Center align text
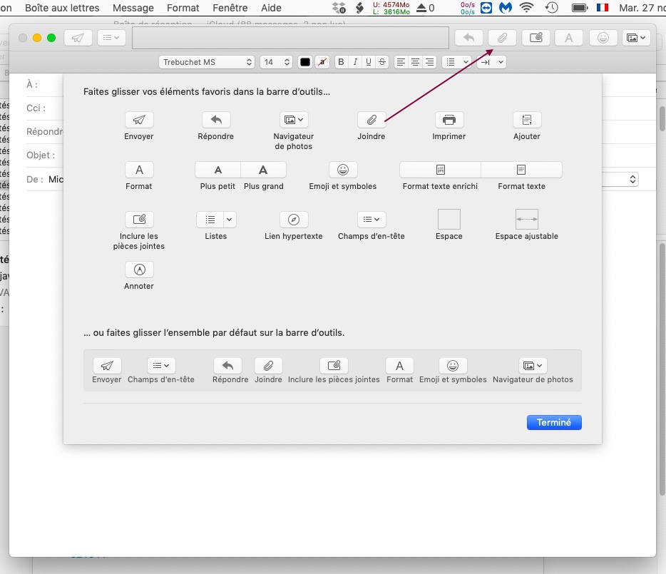This screenshot has height=574, width=666. 416,62
